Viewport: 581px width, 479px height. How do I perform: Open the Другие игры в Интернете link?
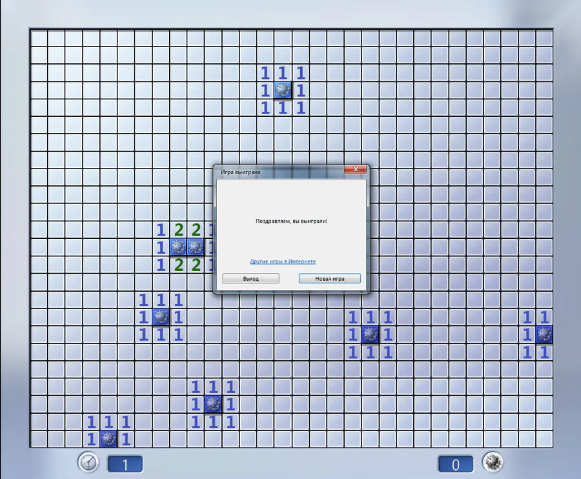(x=283, y=261)
